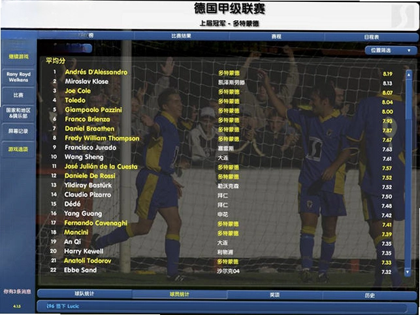Open the 比赛 sidebar button
The image size is (420, 315).
[18, 95]
